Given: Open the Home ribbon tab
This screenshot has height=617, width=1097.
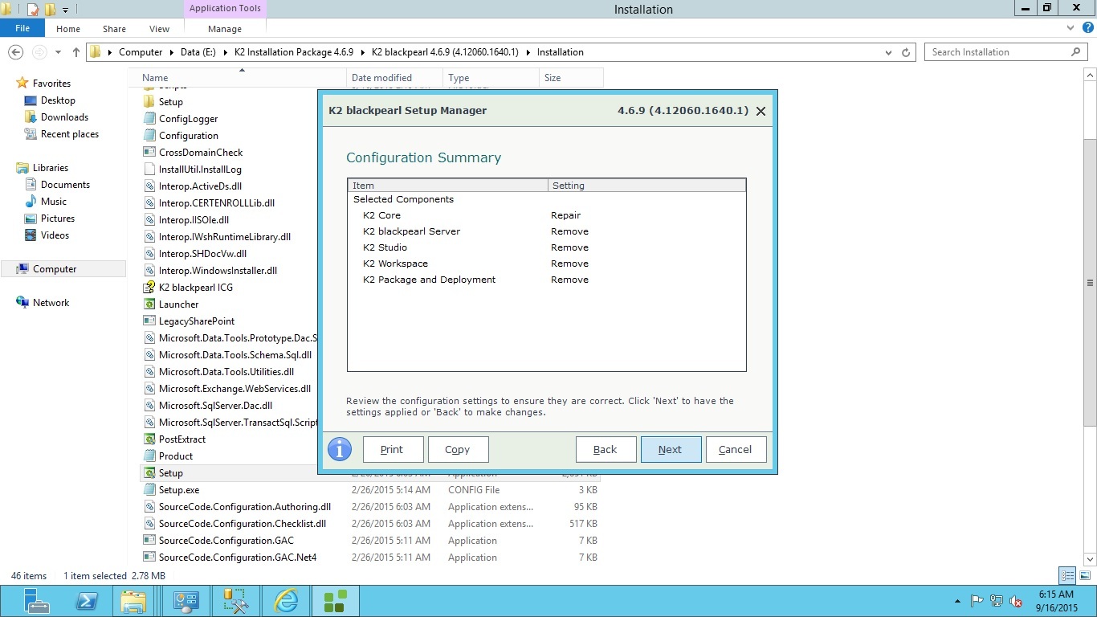Looking at the screenshot, I should [x=68, y=29].
